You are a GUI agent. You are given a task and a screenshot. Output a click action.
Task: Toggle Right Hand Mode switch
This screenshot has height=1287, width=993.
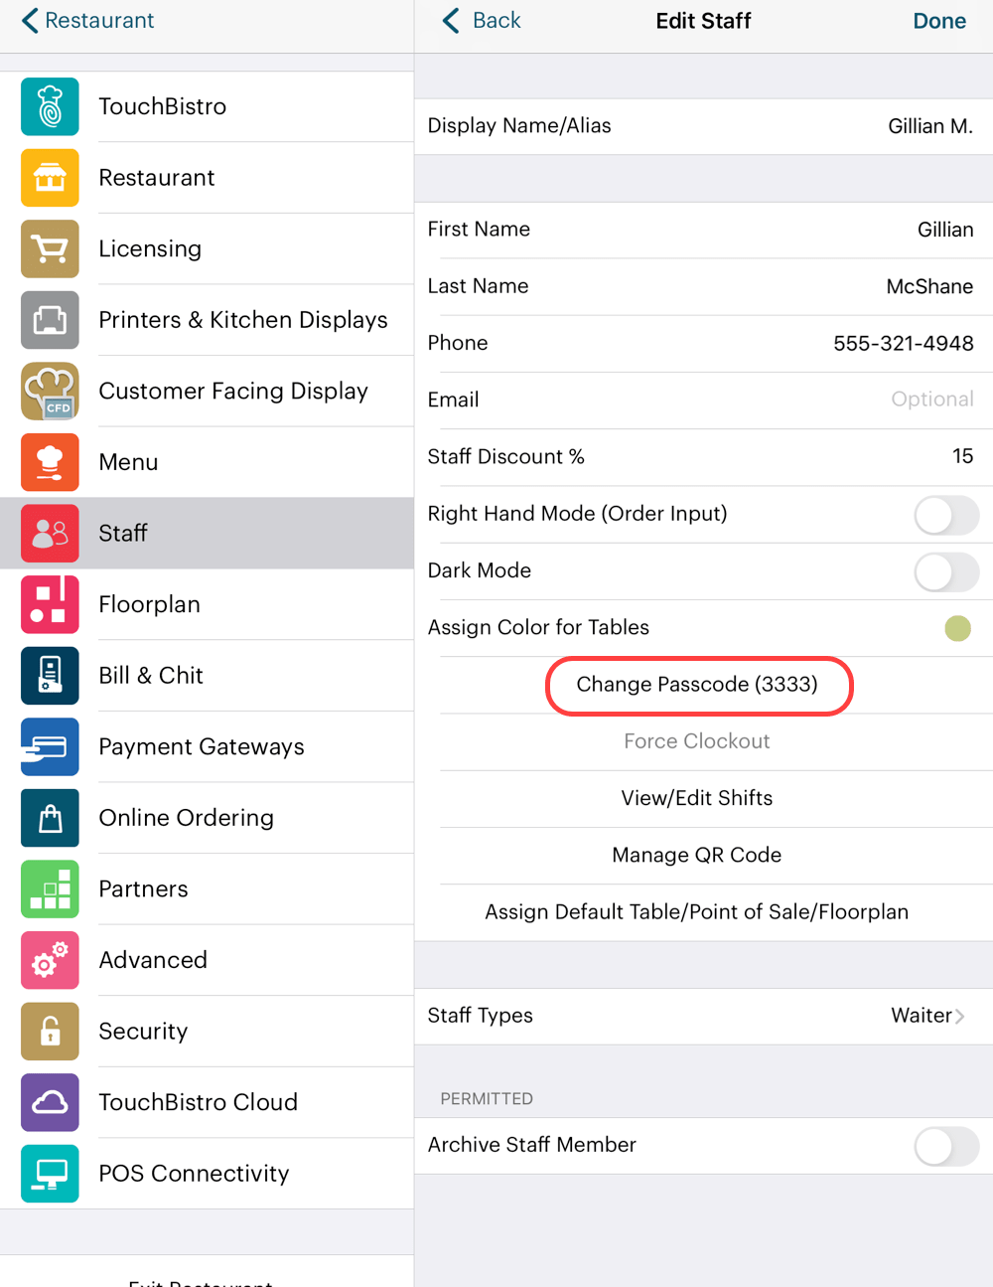click(946, 515)
